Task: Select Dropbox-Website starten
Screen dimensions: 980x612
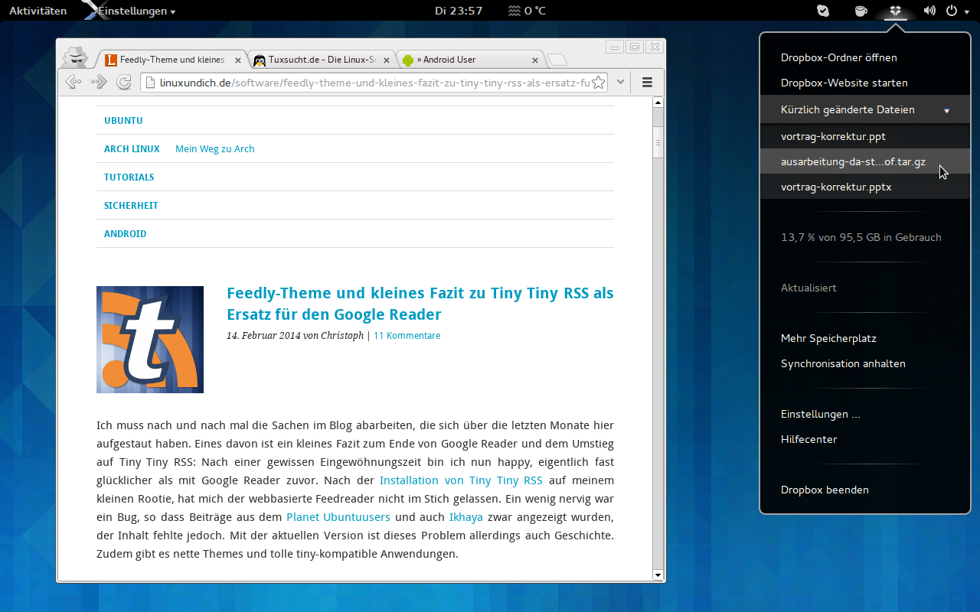Action: [865, 83]
